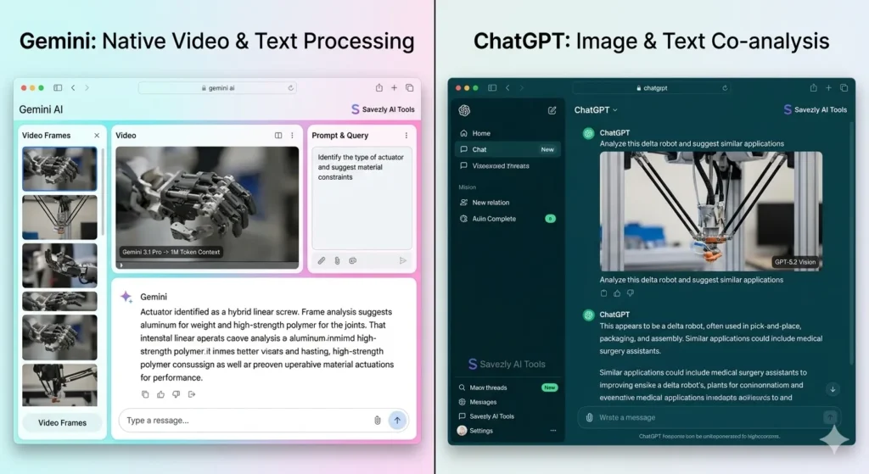Select the last video frame thumbnail
The width and height of the screenshot is (869, 474).
click(59, 385)
